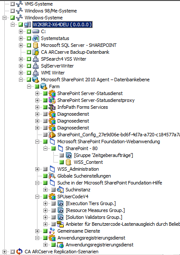
Task: Collapse the SPUserCodeV4 node
Action: 37,197
